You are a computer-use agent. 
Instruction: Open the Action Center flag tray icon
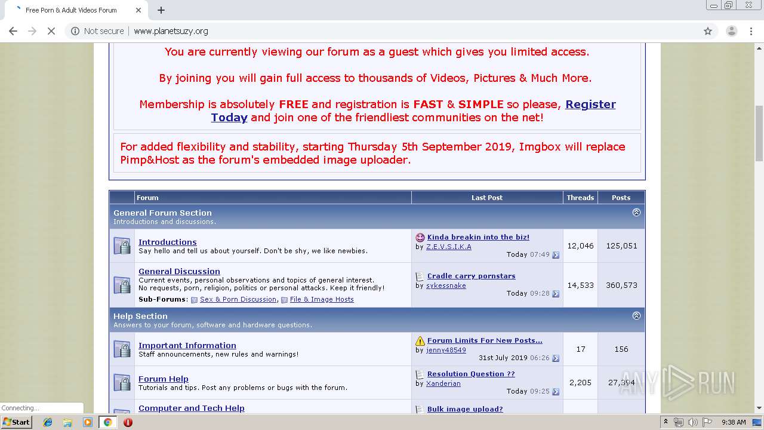[x=707, y=422]
